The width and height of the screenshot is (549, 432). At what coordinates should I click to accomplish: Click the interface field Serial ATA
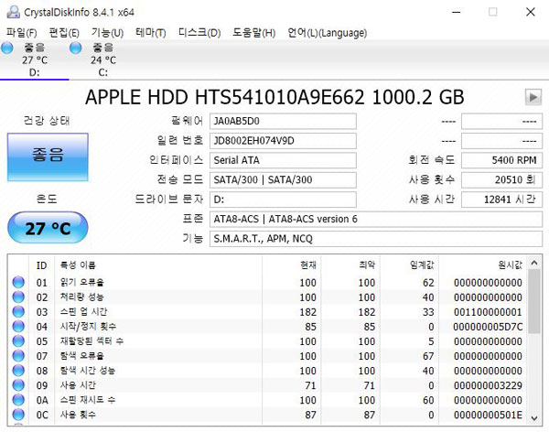(x=283, y=160)
